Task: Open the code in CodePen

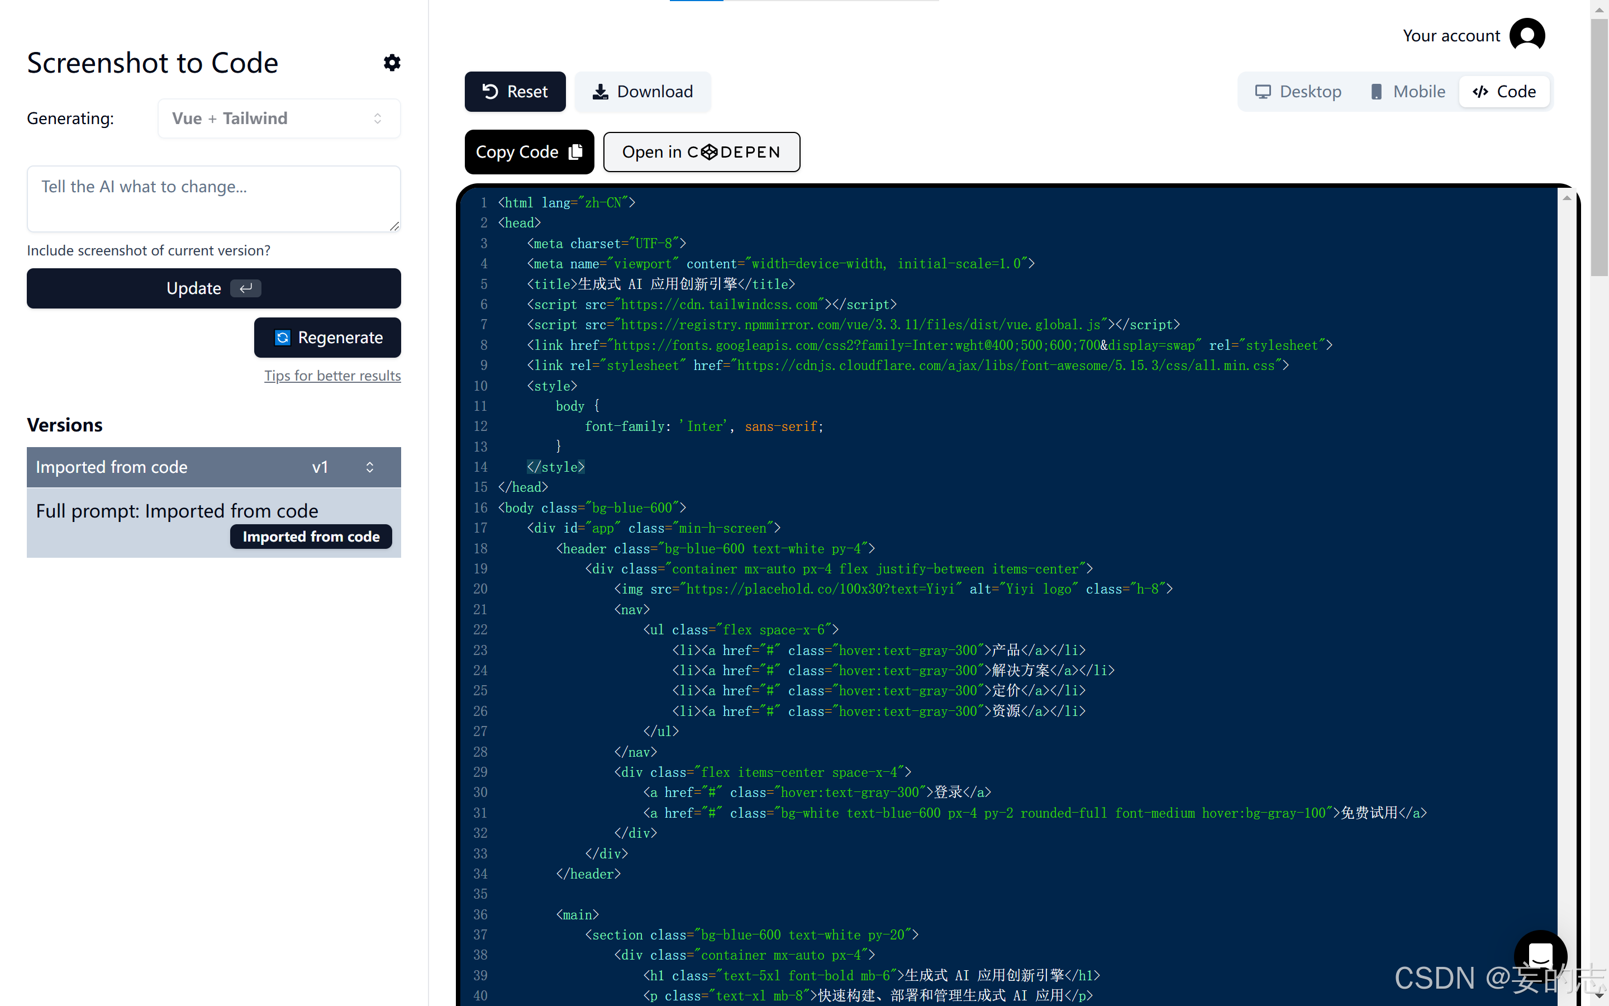Action: (x=701, y=151)
